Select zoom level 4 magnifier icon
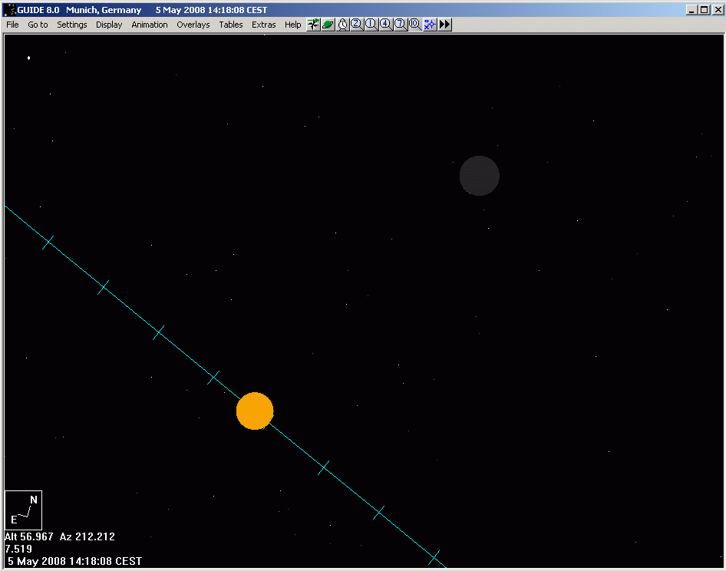Screen dimensions: 726x571 385,25
